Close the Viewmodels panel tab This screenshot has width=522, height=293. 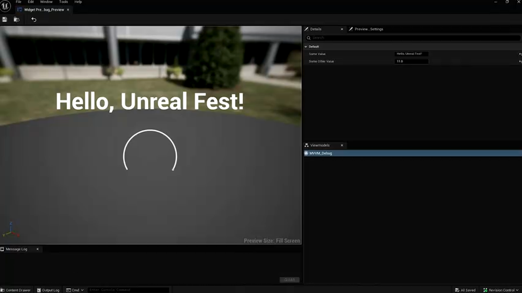click(x=342, y=145)
